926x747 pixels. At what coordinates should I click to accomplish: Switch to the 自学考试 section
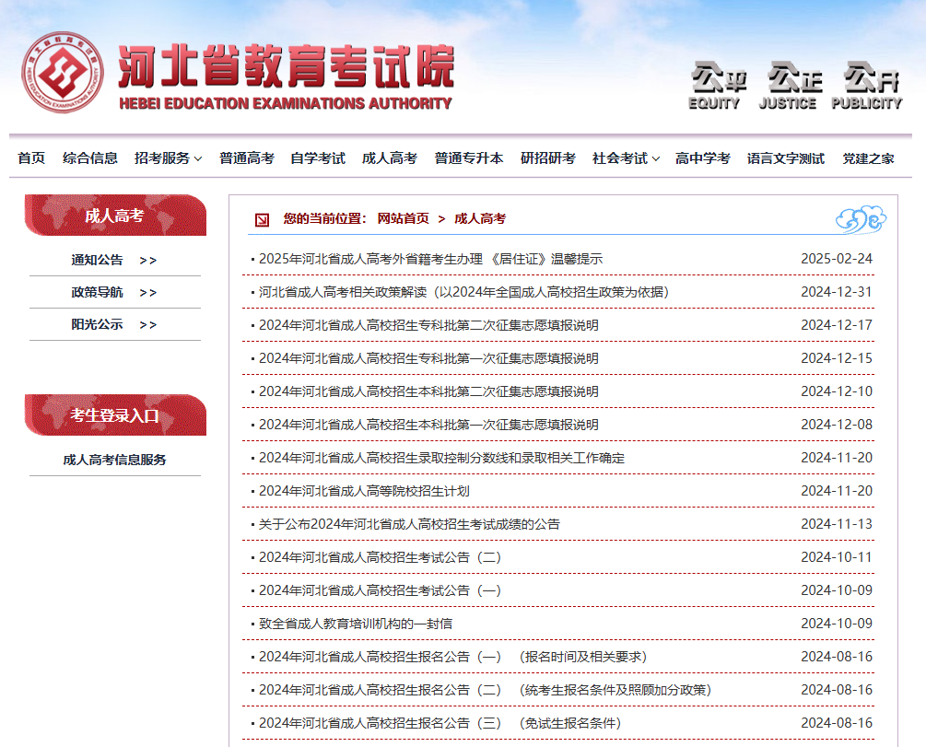tap(318, 158)
